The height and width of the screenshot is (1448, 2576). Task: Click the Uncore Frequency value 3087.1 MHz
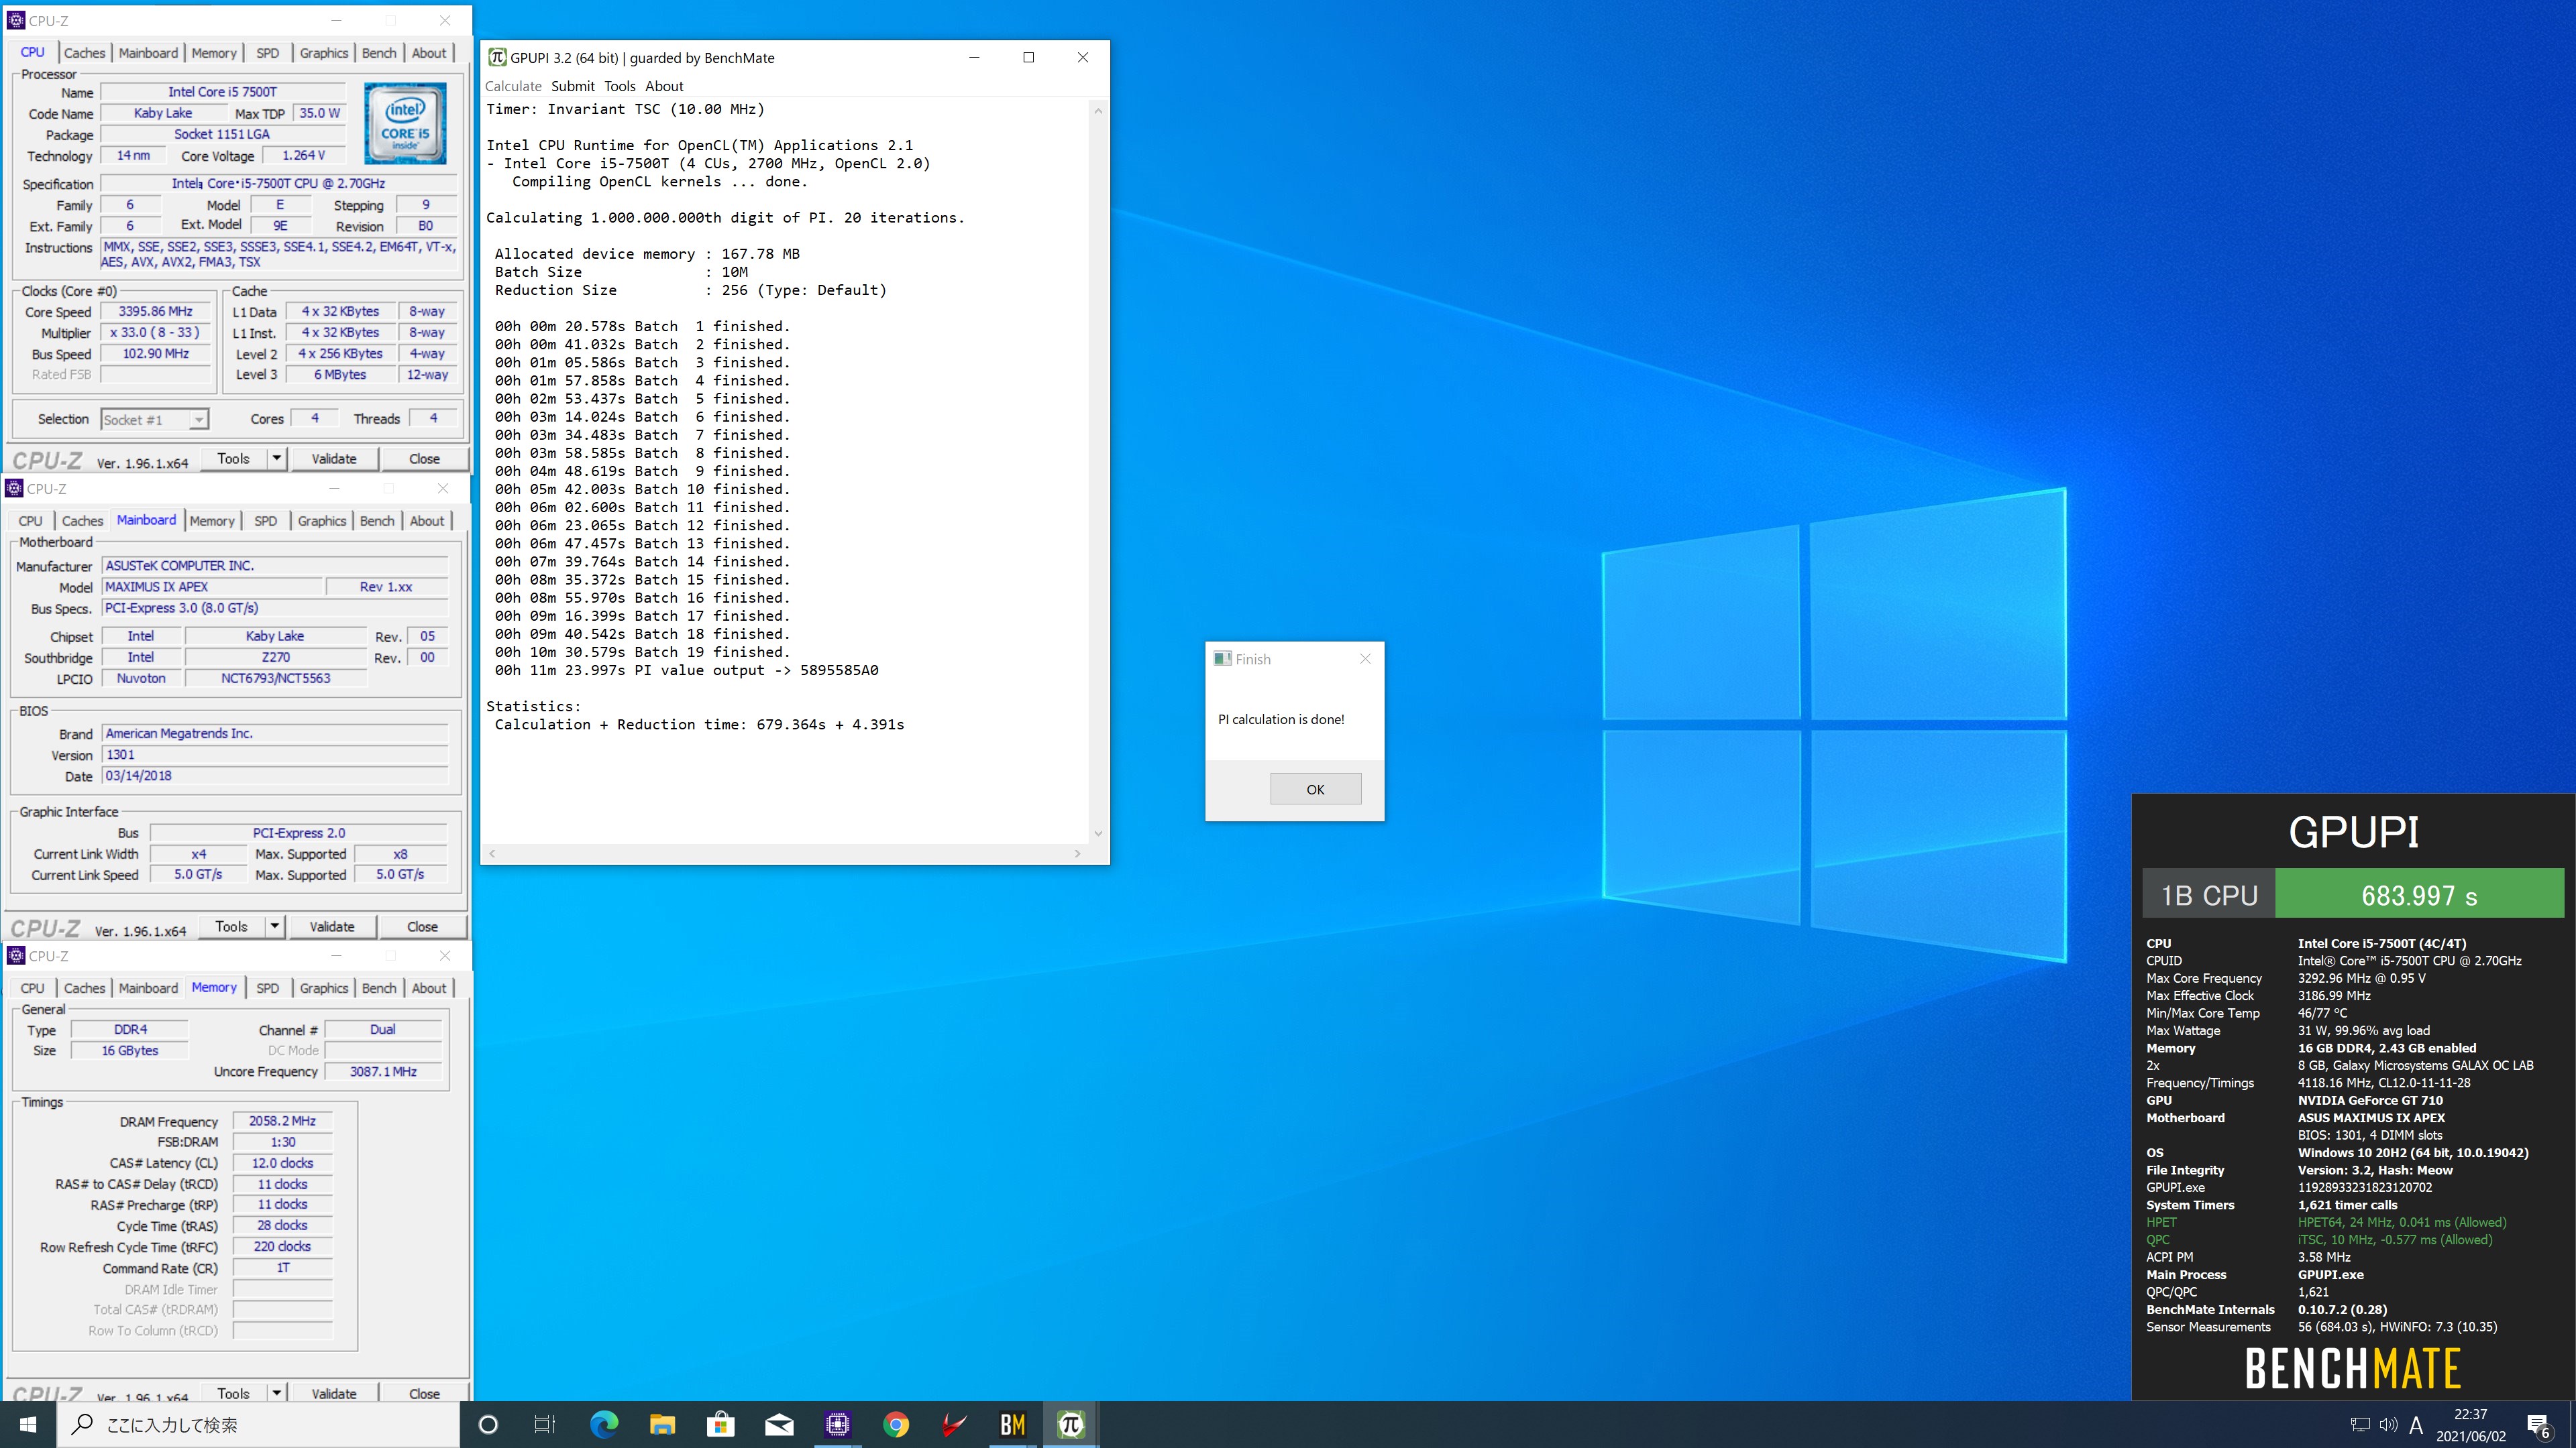tap(383, 1071)
